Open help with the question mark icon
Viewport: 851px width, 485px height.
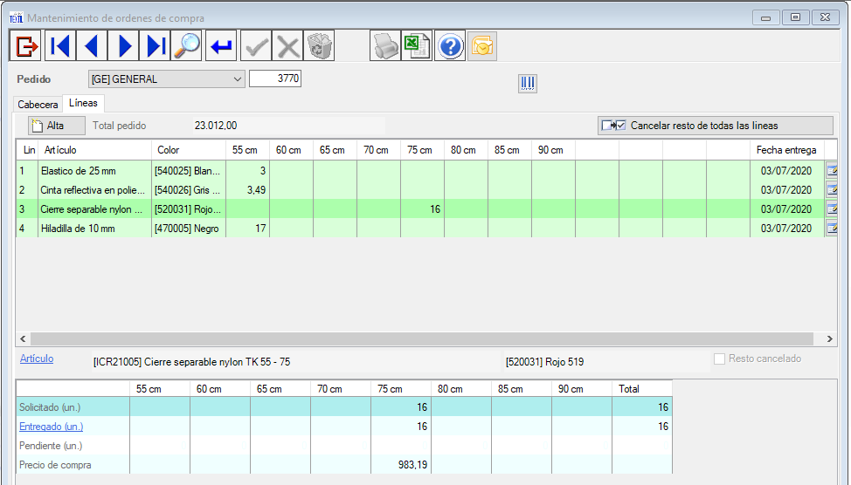pyautogui.click(x=450, y=45)
